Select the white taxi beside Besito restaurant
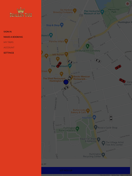 click(69, 78)
